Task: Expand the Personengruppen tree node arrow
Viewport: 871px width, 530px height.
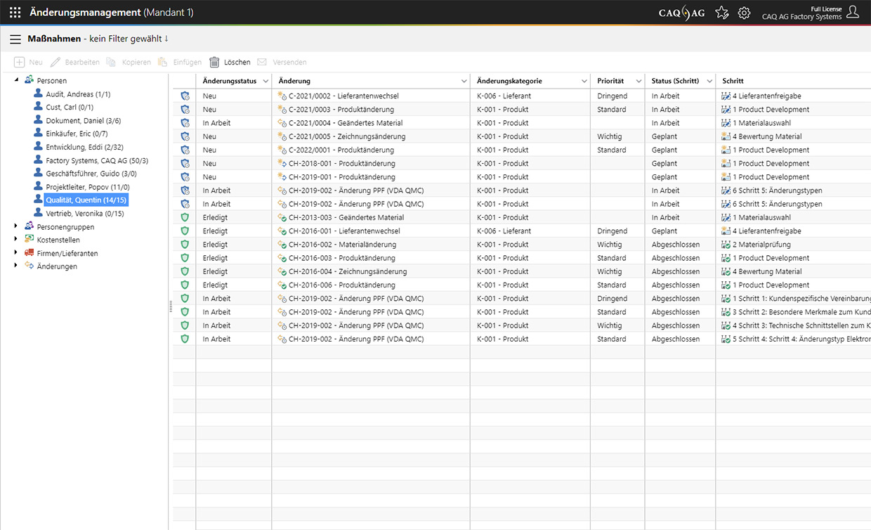Action: 17,226
